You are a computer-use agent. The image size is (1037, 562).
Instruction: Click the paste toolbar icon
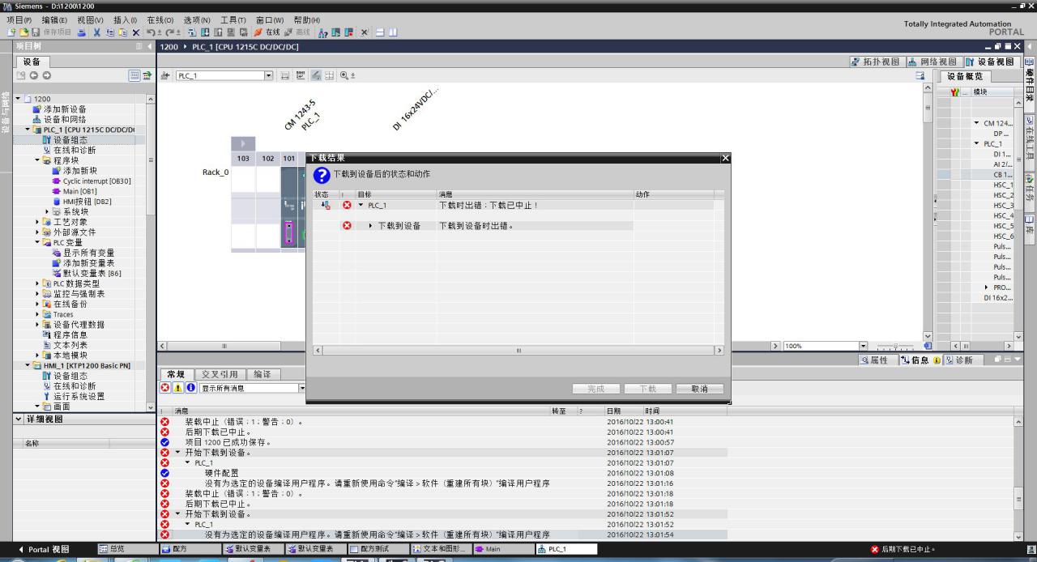(122, 32)
